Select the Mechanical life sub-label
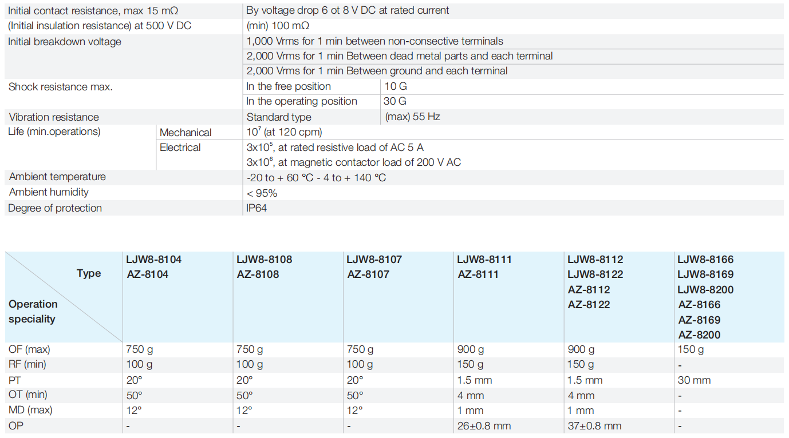Screen dimensions: 789x438 point(186,133)
